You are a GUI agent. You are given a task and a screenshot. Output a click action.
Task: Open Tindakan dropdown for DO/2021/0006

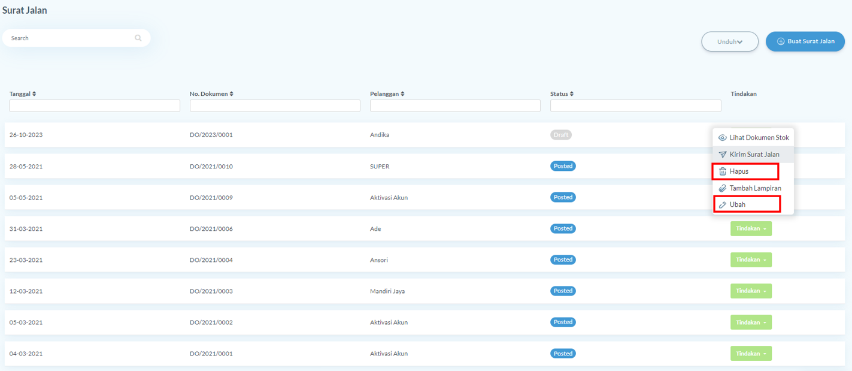point(751,228)
